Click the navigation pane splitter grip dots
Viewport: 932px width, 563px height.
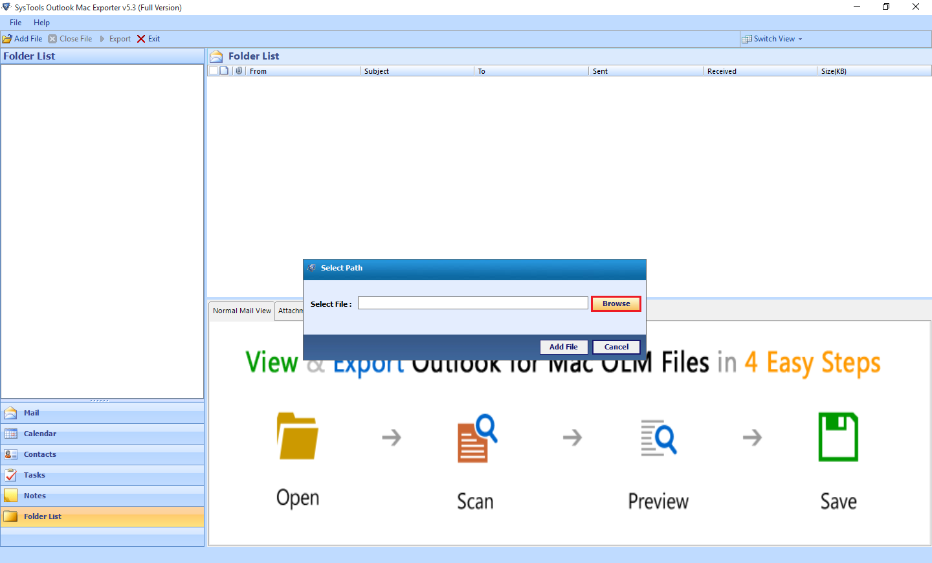click(x=100, y=401)
